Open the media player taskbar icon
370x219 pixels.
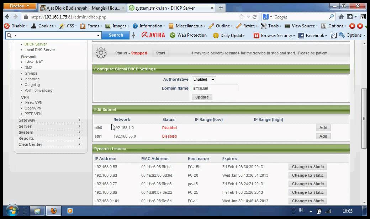pyautogui.click(x=70, y=211)
